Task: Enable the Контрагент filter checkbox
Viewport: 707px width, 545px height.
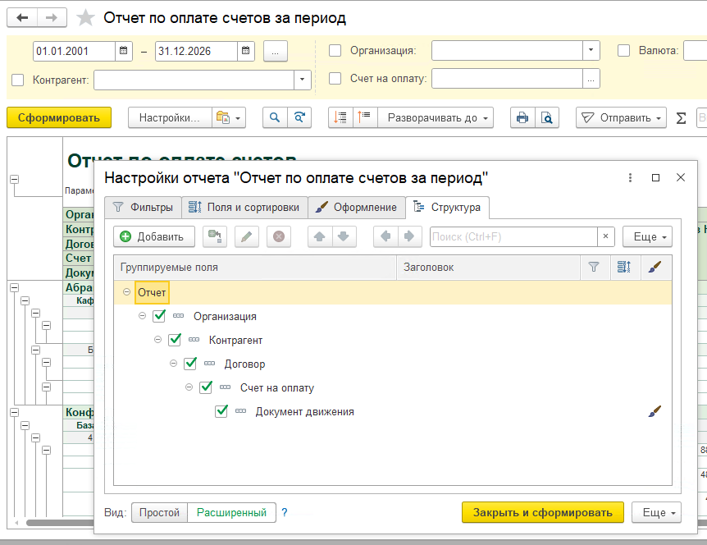Action: coord(17,80)
